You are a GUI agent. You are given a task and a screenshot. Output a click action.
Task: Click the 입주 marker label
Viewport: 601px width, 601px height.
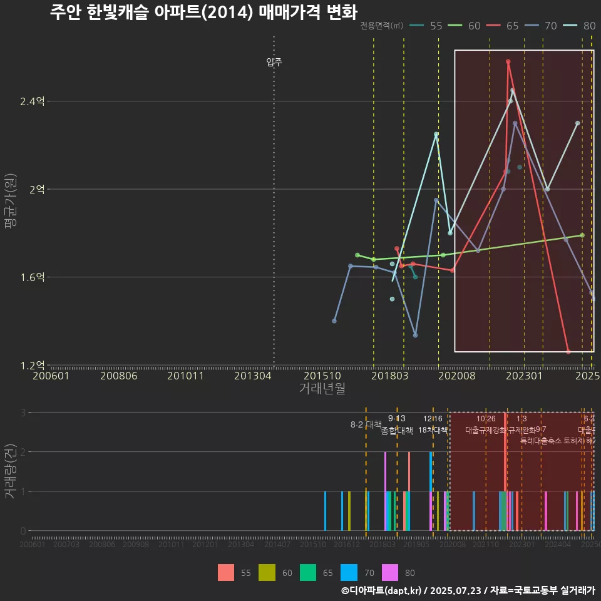(x=274, y=62)
